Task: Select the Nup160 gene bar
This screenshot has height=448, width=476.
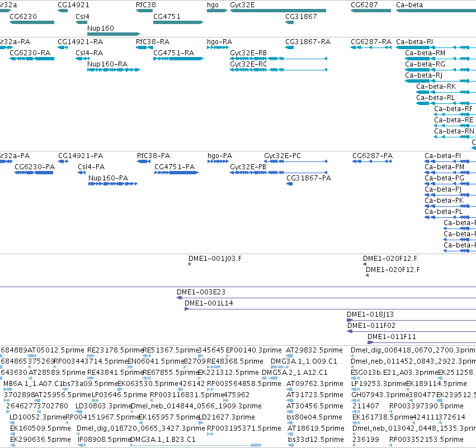Action: point(114,34)
